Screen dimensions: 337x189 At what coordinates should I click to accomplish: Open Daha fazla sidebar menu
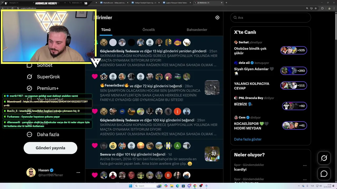click(x=43, y=134)
